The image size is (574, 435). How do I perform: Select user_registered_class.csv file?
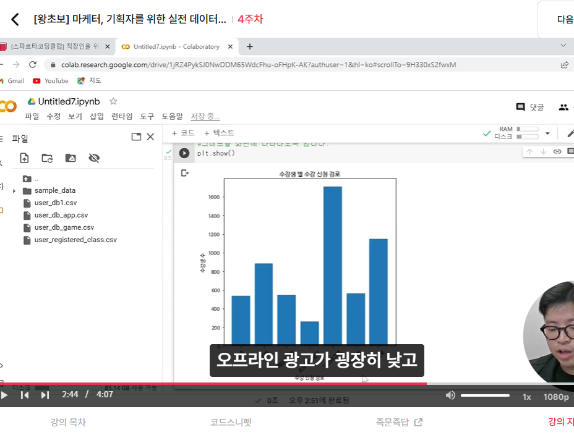pos(75,240)
